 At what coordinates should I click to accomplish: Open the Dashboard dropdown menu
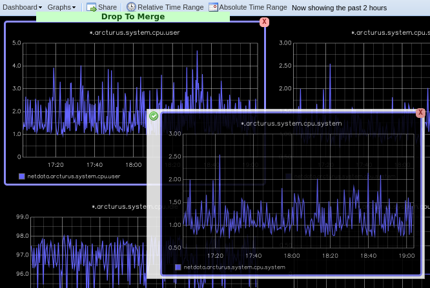(x=22, y=7)
